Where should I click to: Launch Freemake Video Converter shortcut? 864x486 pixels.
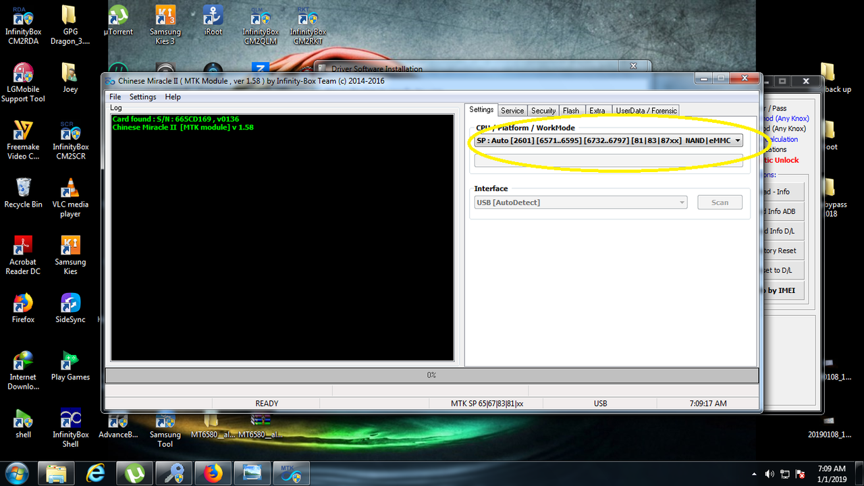click(x=23, y=140)
